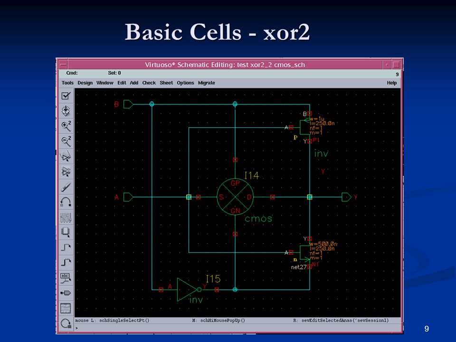456x342 pixels.
Task: Open the Sheet menu
Action: coord(166,83)
